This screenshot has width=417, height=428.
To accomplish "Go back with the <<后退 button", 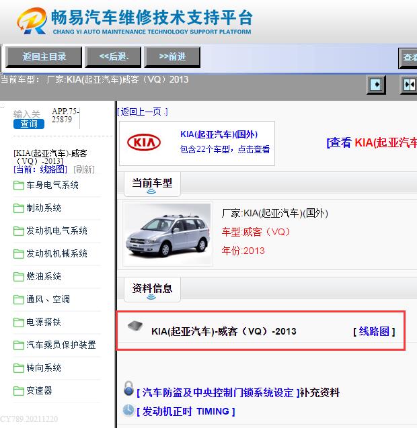I will pos(113,56).
